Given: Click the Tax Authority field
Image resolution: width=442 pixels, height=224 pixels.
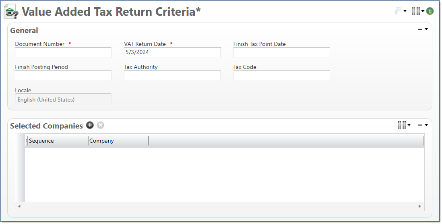Looking at the screenshot, I should coord(172,76).
